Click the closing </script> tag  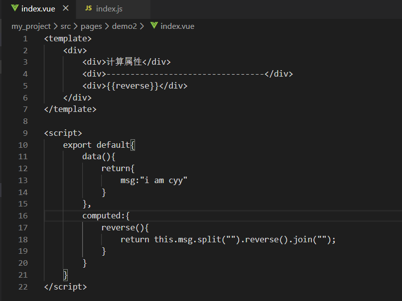pos(65,287)
